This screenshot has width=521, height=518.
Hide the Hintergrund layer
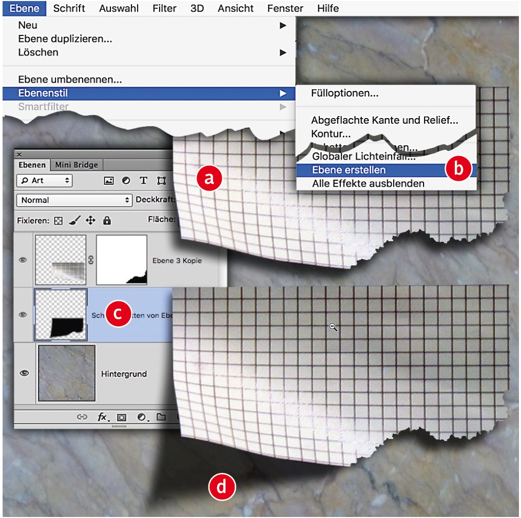tap(24, 373)
